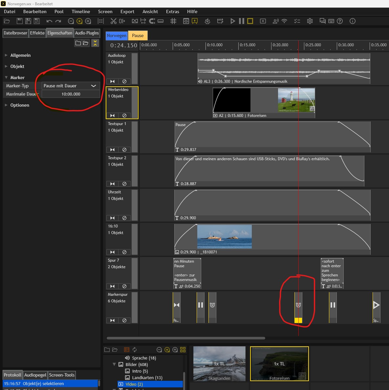389x390 pixels.
Task: Toggle disable icon on Uhrzeit track
Action: point(124,218)
